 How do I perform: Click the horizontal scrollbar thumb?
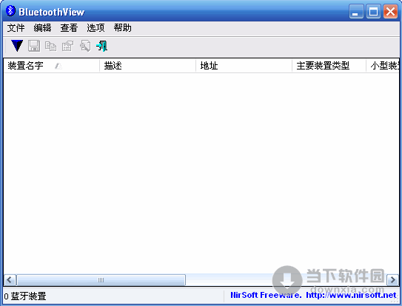101,279
